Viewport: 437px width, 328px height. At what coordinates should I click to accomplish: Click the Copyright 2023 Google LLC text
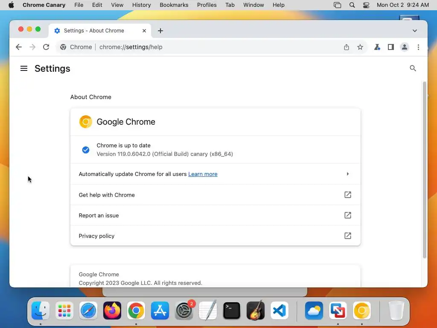click(140, 283)
